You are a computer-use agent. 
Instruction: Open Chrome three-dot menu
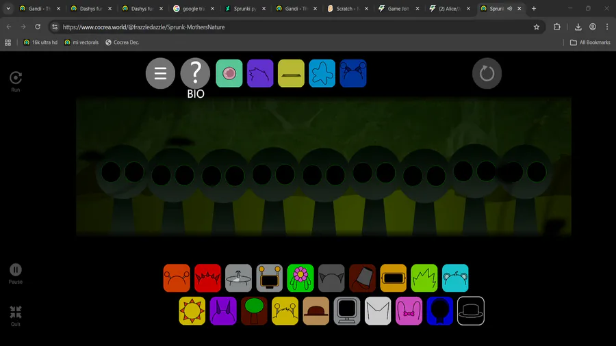coord(607,27)
